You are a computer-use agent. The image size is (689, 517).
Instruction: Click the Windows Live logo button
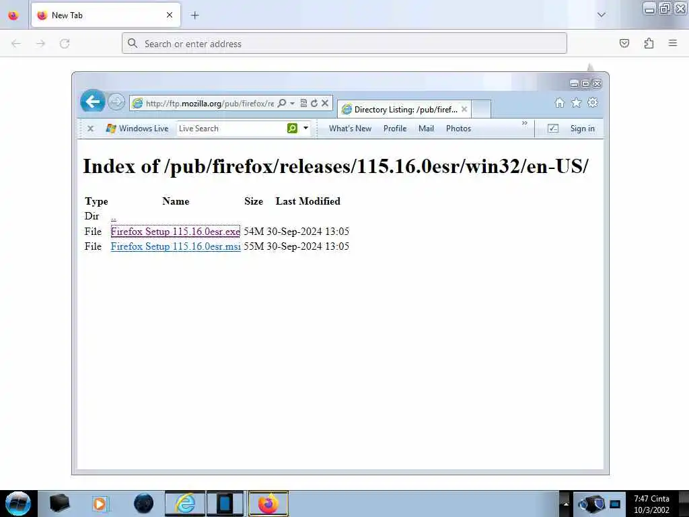coord(137,129)
